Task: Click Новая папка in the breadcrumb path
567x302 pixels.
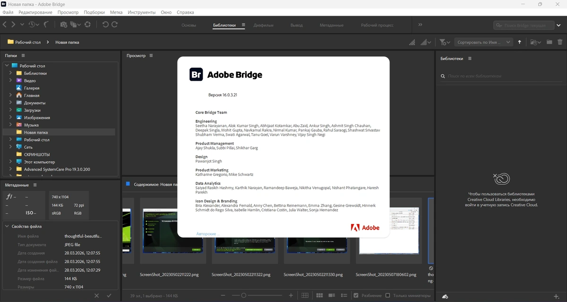Action: click(x=67, y=42)
